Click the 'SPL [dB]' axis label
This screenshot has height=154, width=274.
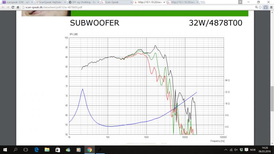[x=73, y=34]
